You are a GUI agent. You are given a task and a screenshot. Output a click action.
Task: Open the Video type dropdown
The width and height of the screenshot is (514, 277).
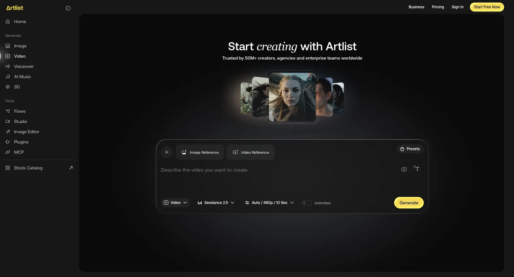[175, 203]
